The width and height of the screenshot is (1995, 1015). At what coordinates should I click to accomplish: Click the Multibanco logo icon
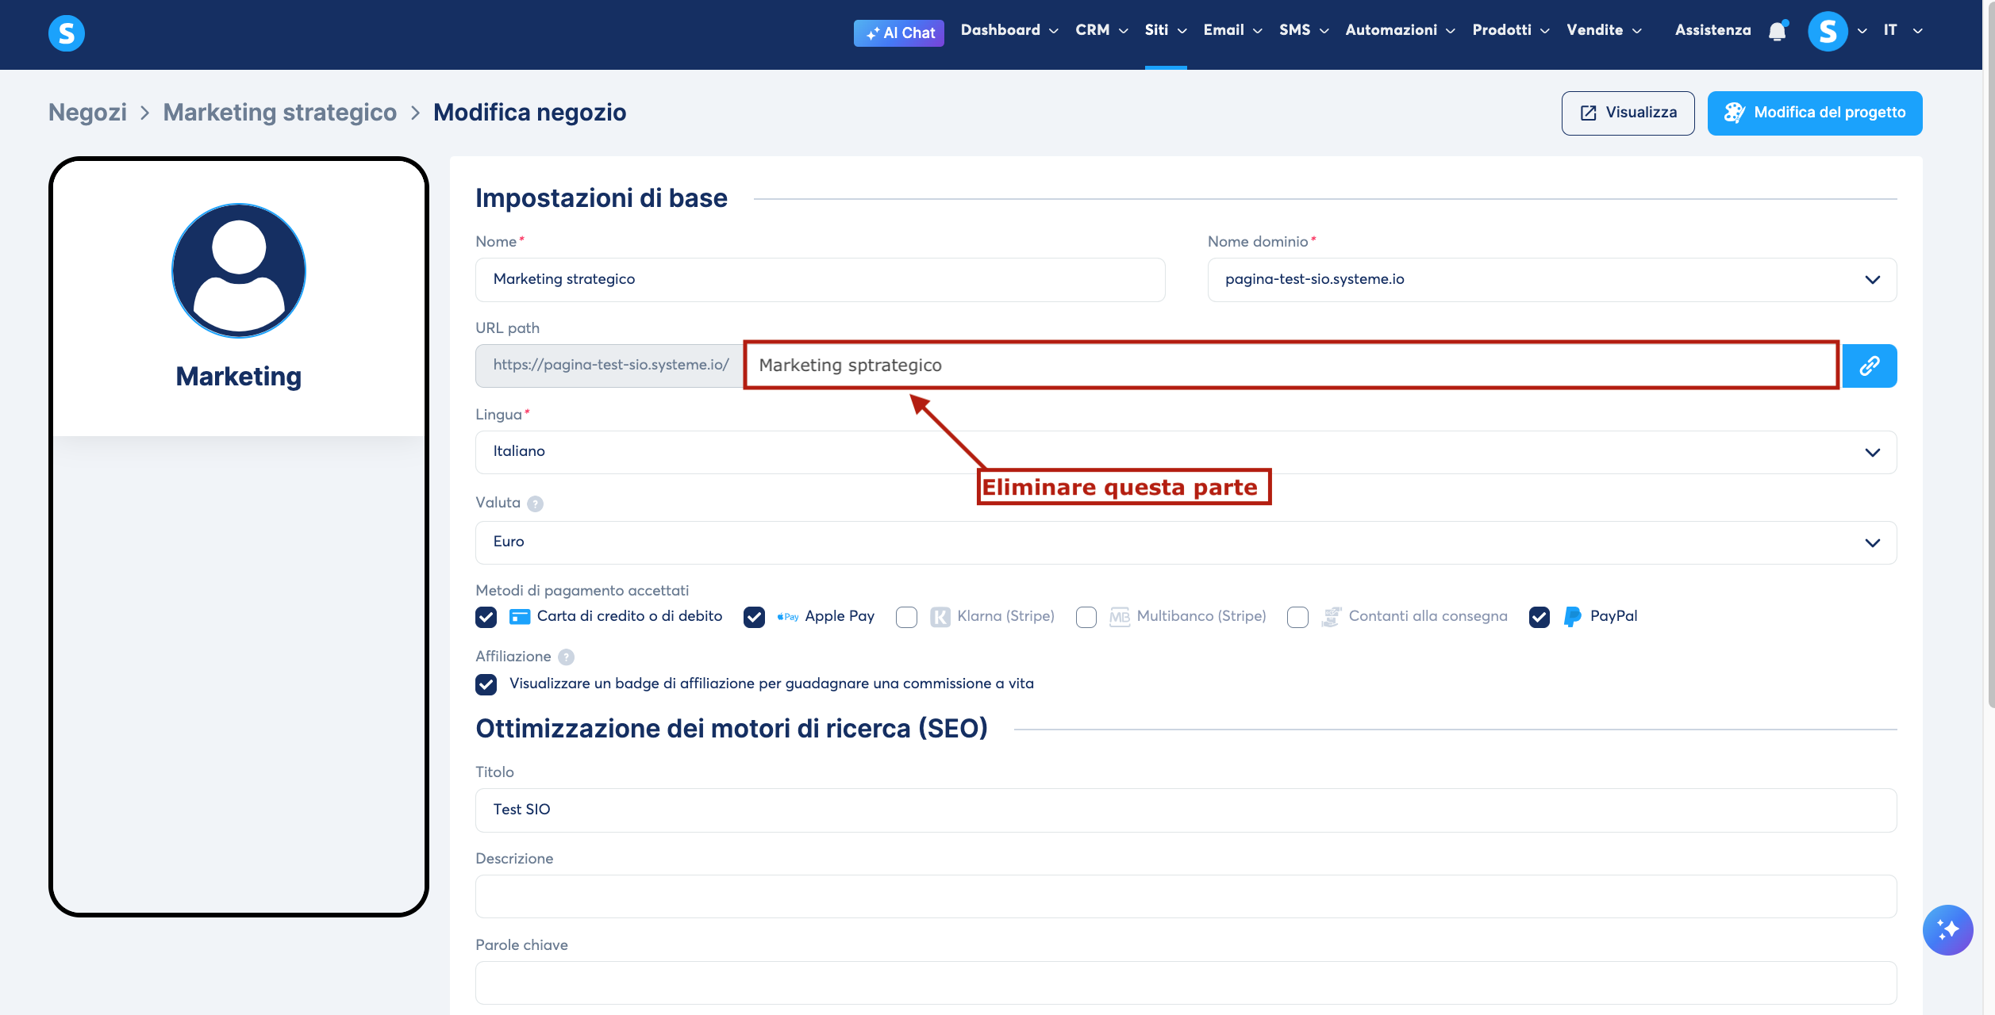click(x=1120, y=617)
